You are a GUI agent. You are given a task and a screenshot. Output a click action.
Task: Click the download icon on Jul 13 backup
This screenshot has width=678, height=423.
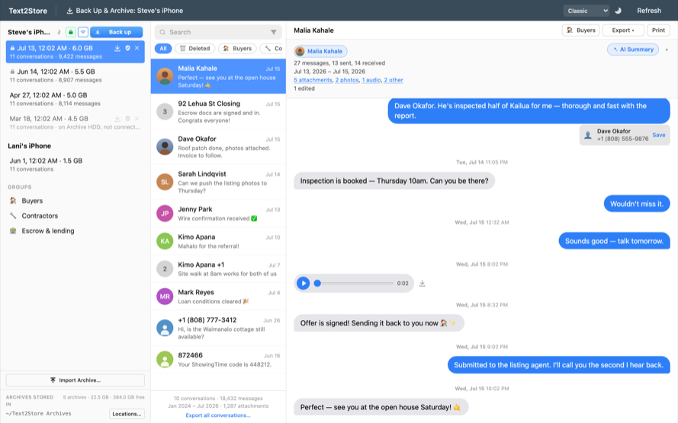click(x=117, y=48)
